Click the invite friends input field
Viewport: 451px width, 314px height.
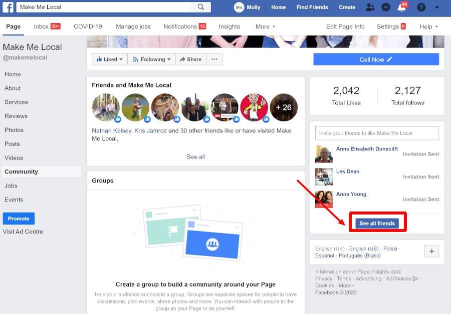(x=377, y=133)
